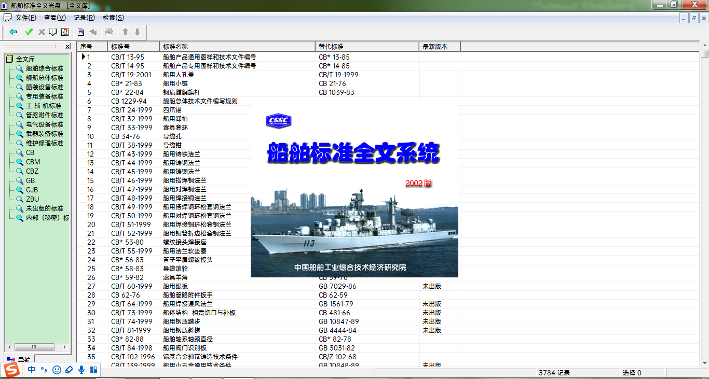Open the 检索(S) menu
Image resolution: width=709 pixels, height=379 pixels.
(113, 18)
